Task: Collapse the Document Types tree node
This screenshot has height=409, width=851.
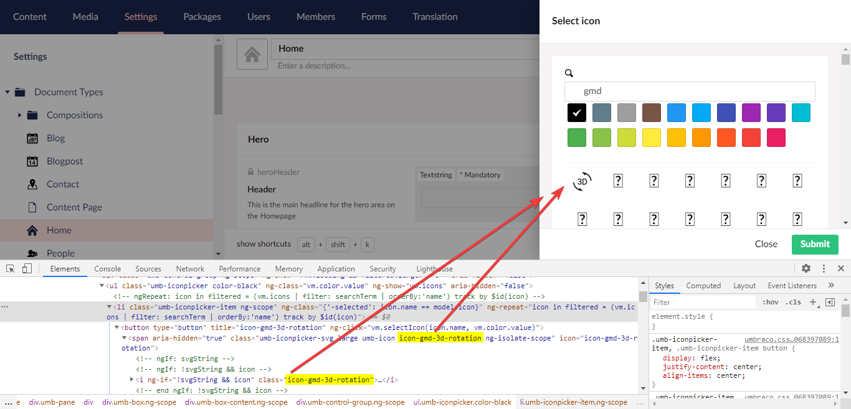Action: (7, 92)
